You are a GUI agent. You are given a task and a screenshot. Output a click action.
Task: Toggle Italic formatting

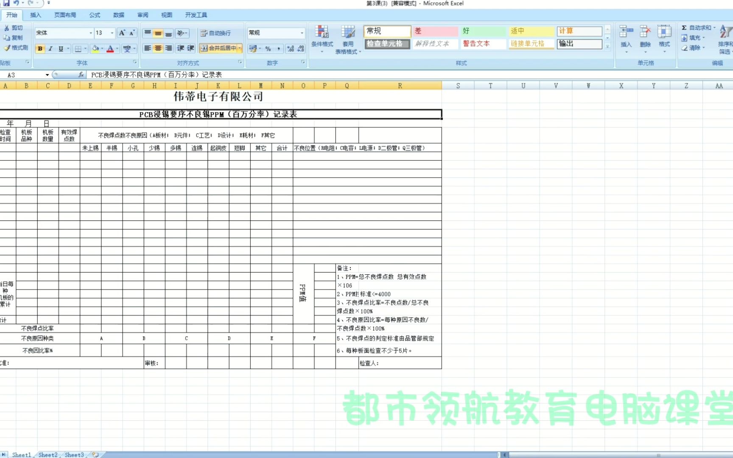[x=50, y=48]
